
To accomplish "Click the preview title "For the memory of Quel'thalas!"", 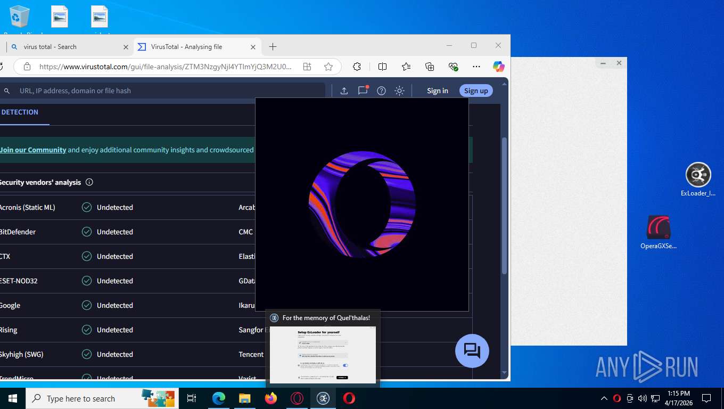I will (326, 318).
